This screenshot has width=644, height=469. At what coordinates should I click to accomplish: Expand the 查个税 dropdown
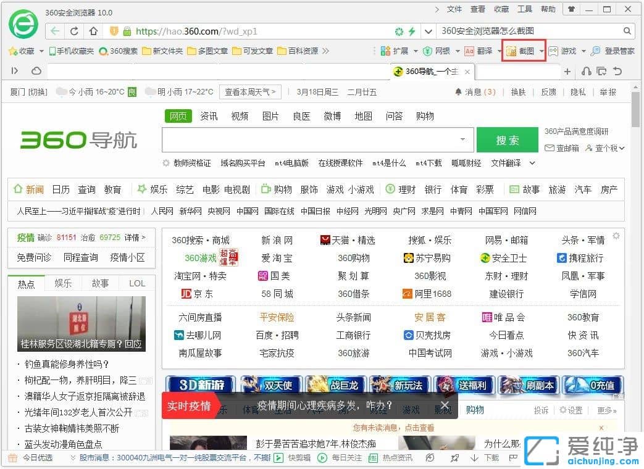[x=622, y=148]
